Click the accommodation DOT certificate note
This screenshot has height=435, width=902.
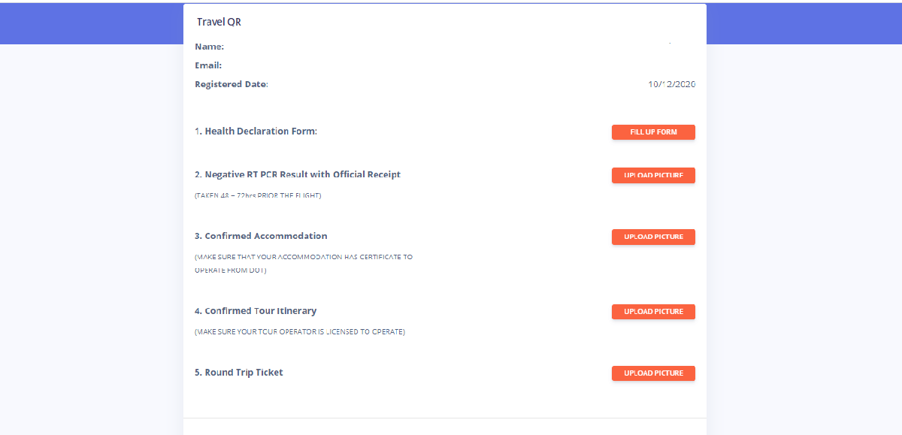304,263
